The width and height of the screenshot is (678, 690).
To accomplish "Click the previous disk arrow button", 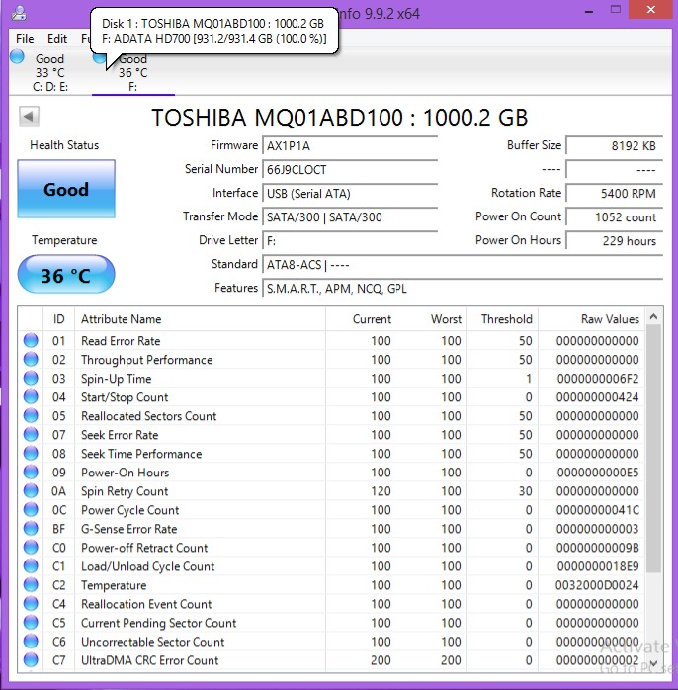I will 29,117.
